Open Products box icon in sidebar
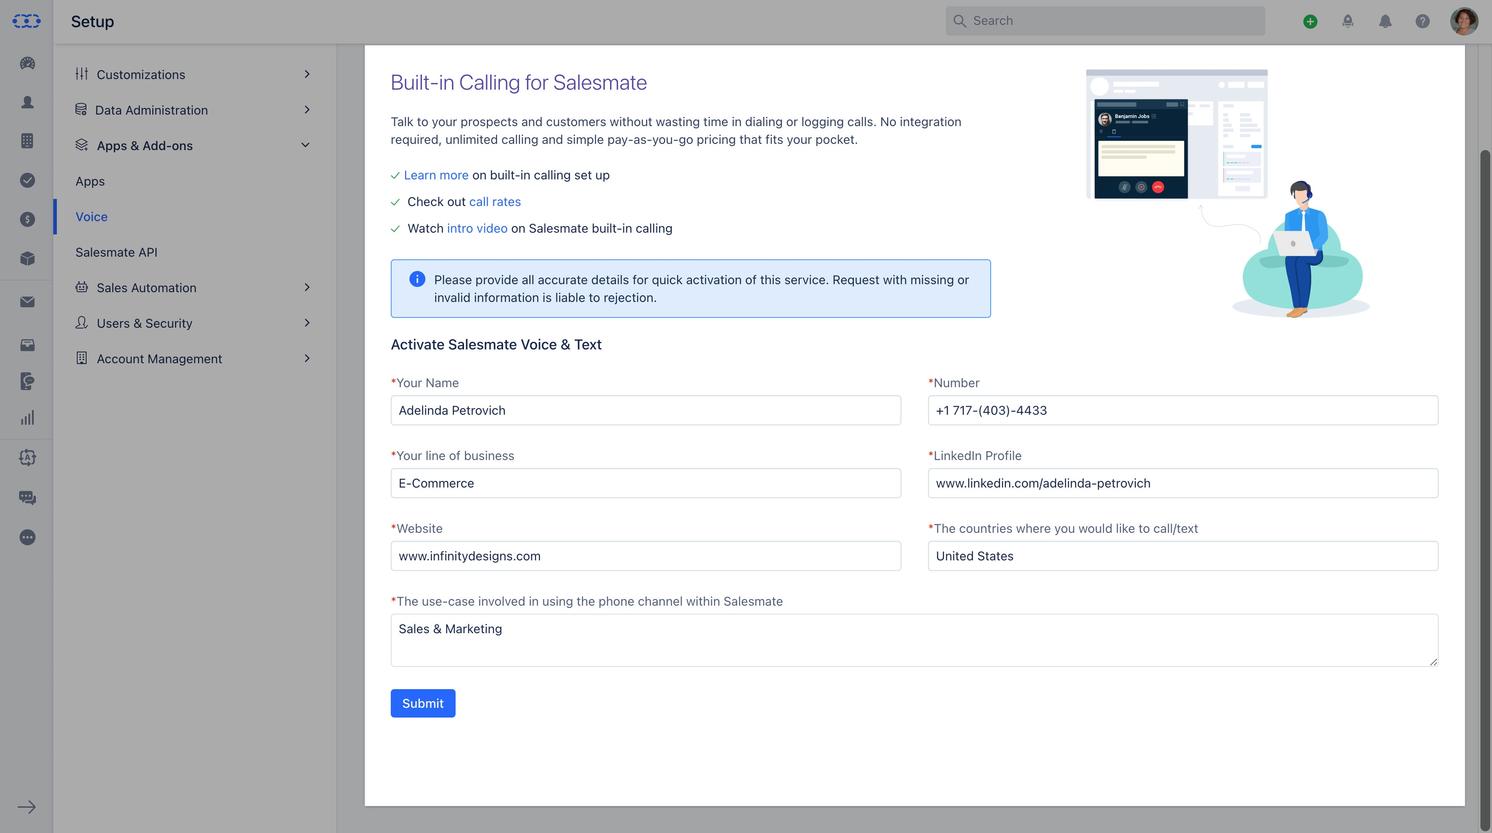 [27, 258]
